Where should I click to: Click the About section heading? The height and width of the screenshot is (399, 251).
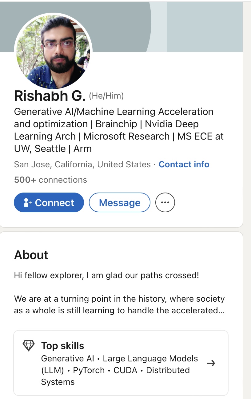(x=31, y=255)
